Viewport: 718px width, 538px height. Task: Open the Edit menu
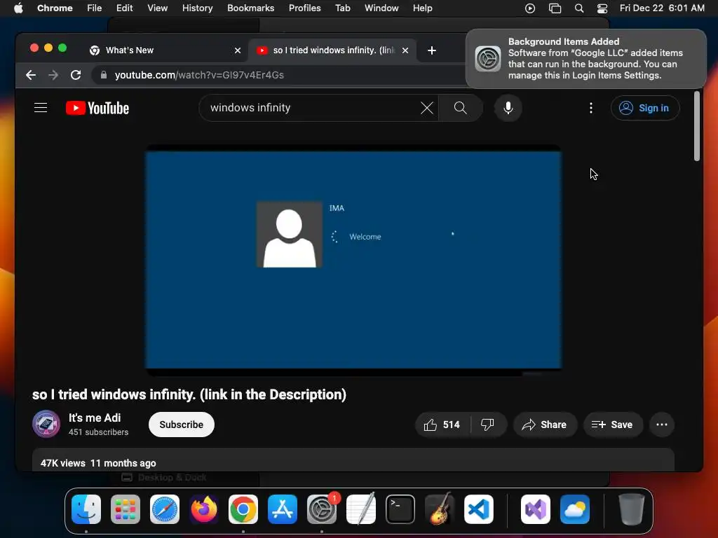[124, 8]
